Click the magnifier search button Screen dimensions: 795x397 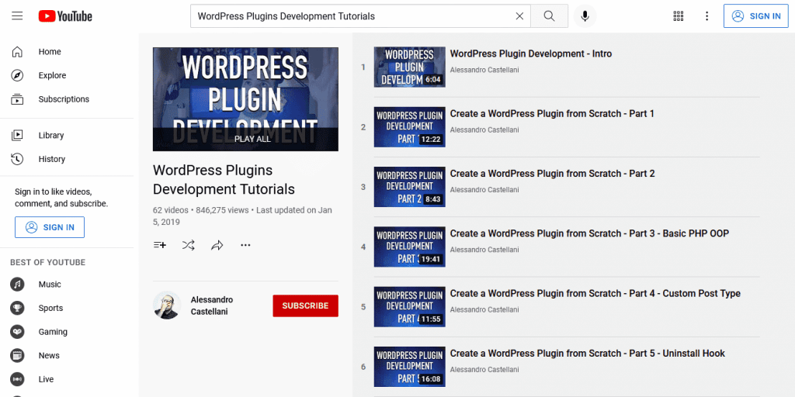pos(549,16)
